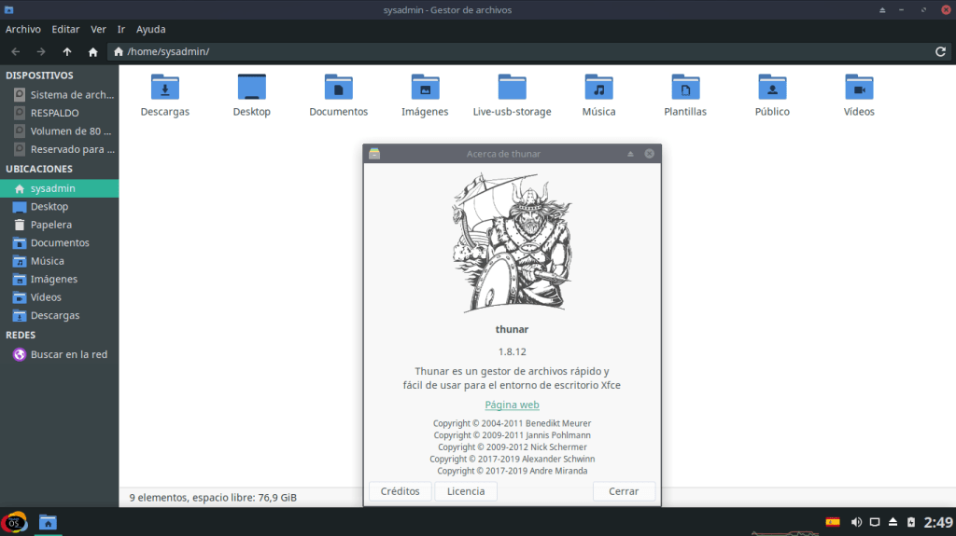Open the Editar menu
956x536 pixels.
(65, 29)
